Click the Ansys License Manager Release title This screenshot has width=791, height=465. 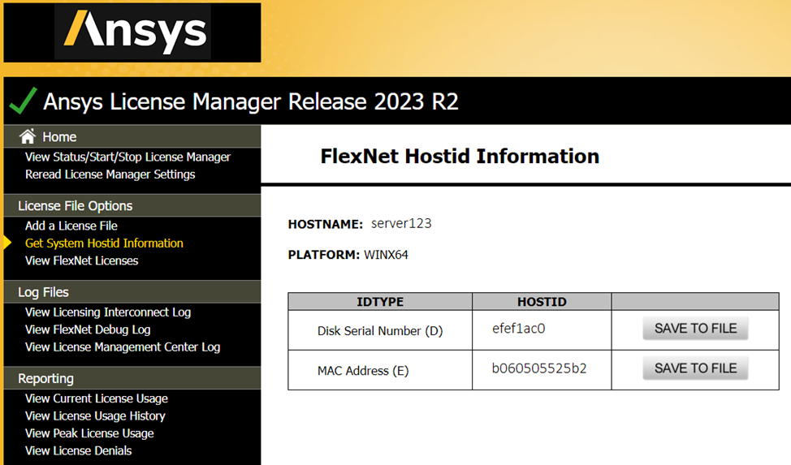[251, 101]
